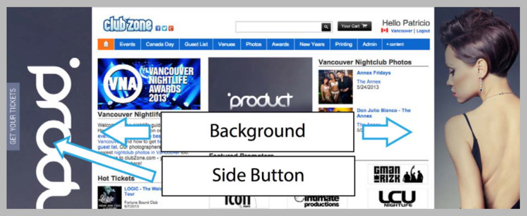Open the Photos menu
This screenshot has height=216, width=527.
[253, 44]
